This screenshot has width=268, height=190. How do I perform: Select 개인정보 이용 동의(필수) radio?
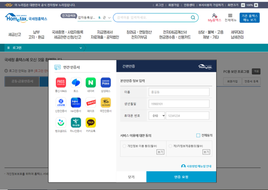[124, 146]
